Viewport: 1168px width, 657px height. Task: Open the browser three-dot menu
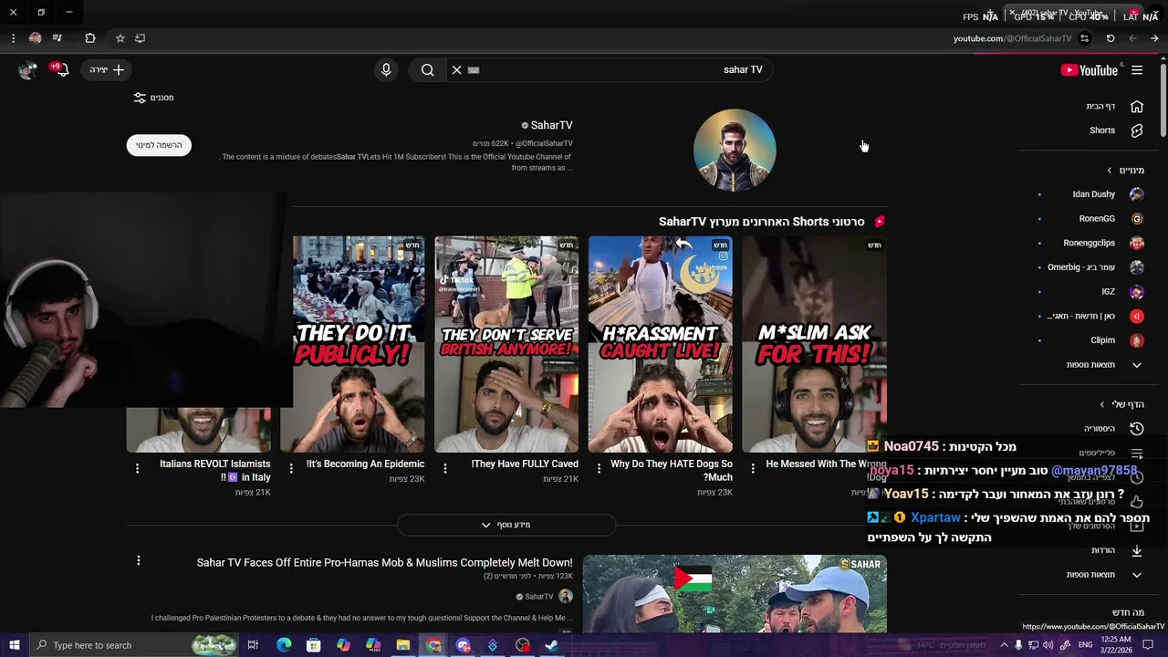(x=13, y=38)
